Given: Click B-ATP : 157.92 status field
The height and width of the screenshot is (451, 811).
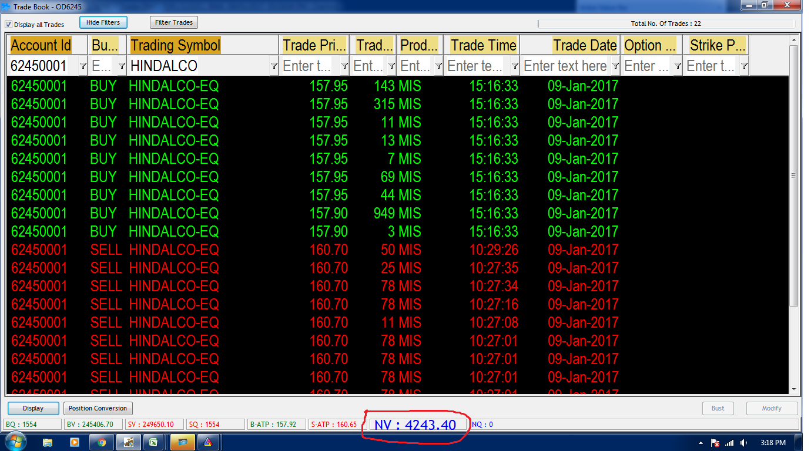Looking at the screenshot, I should pyautogui.click(x=277, y=424).
